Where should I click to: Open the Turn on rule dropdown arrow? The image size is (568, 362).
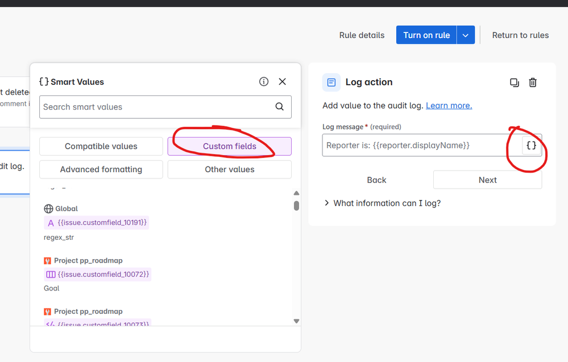point(466,35)
